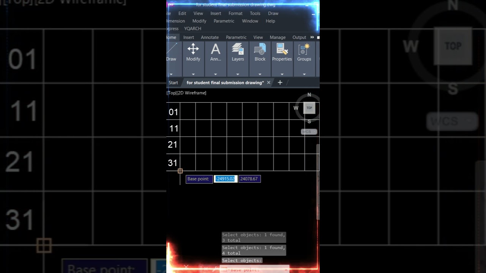Add a new drawing tab with plus
Viewport: 486px width, 273px height.
tap(280, 83)
